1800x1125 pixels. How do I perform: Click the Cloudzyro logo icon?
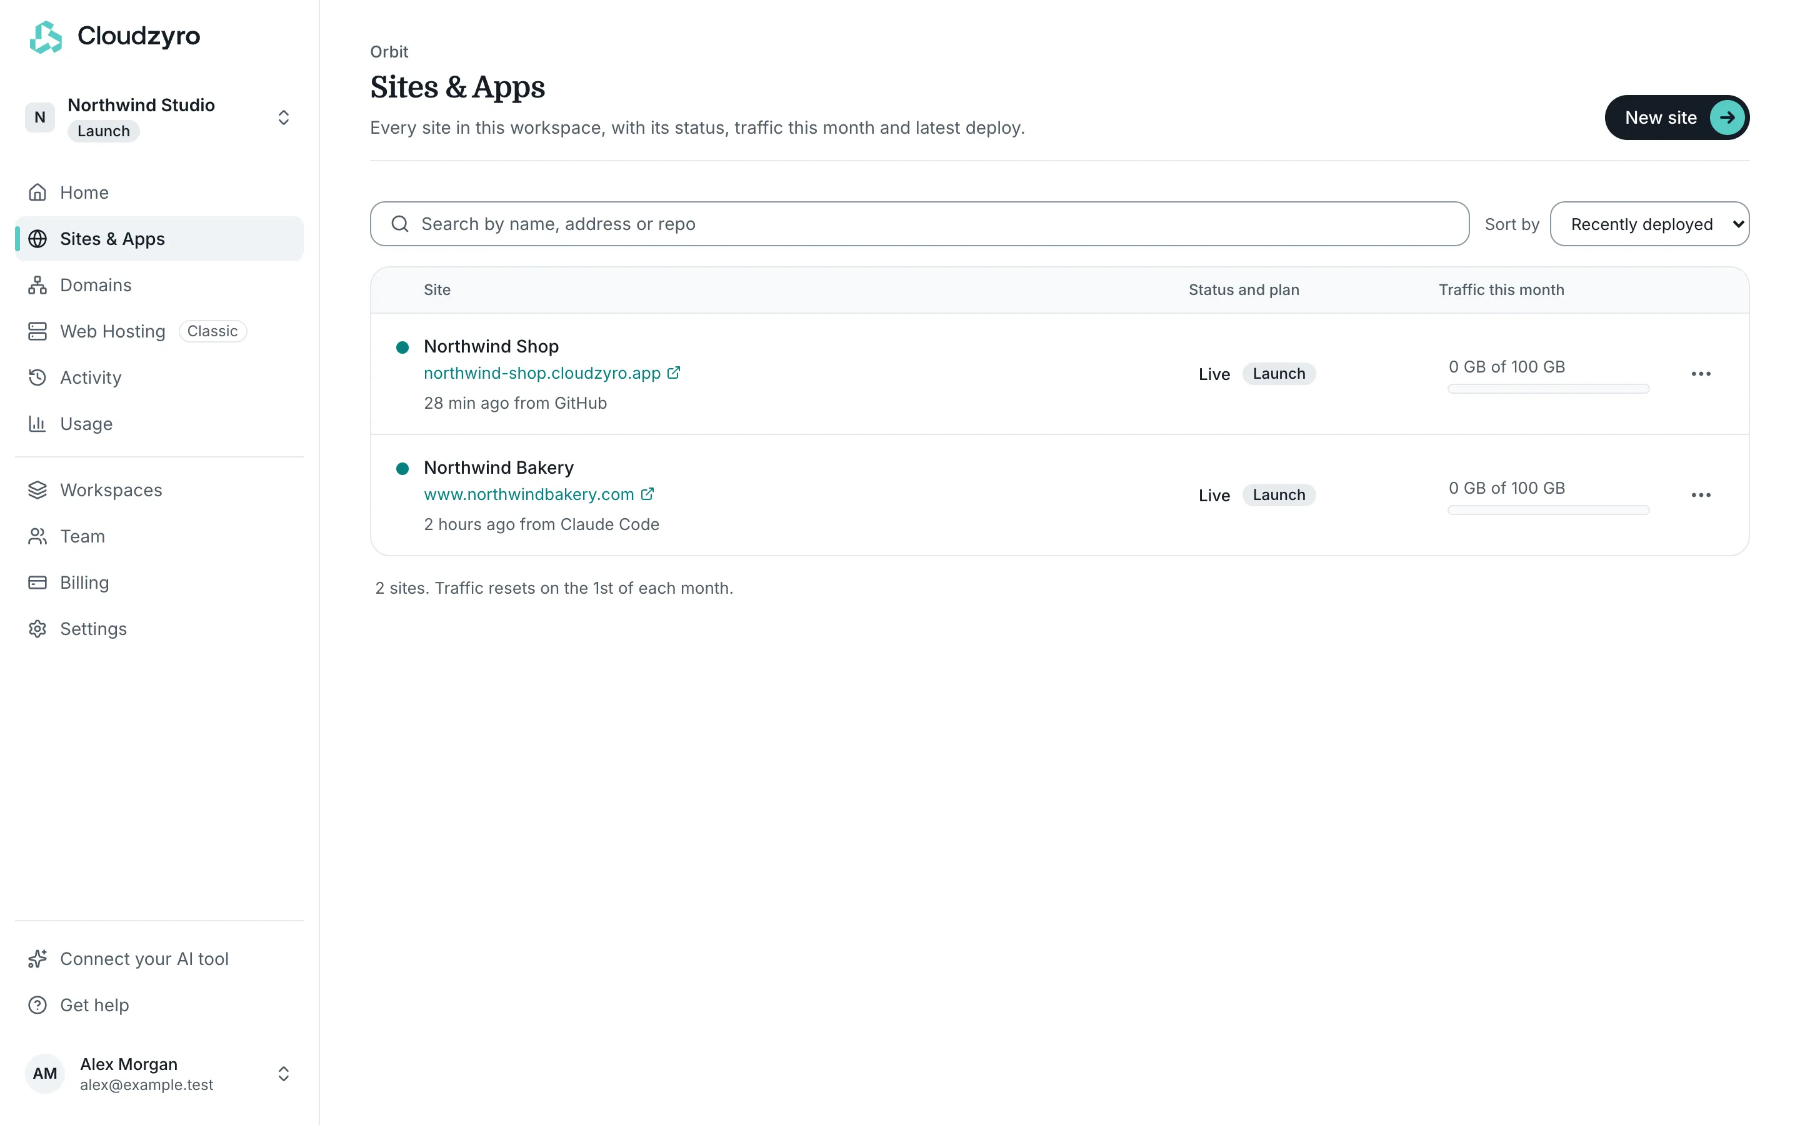click(46, 36)
